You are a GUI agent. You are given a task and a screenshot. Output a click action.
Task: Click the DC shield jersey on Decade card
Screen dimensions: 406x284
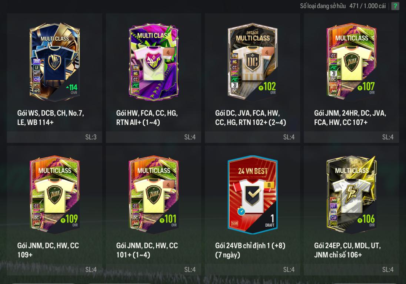[x=252, y=62]
